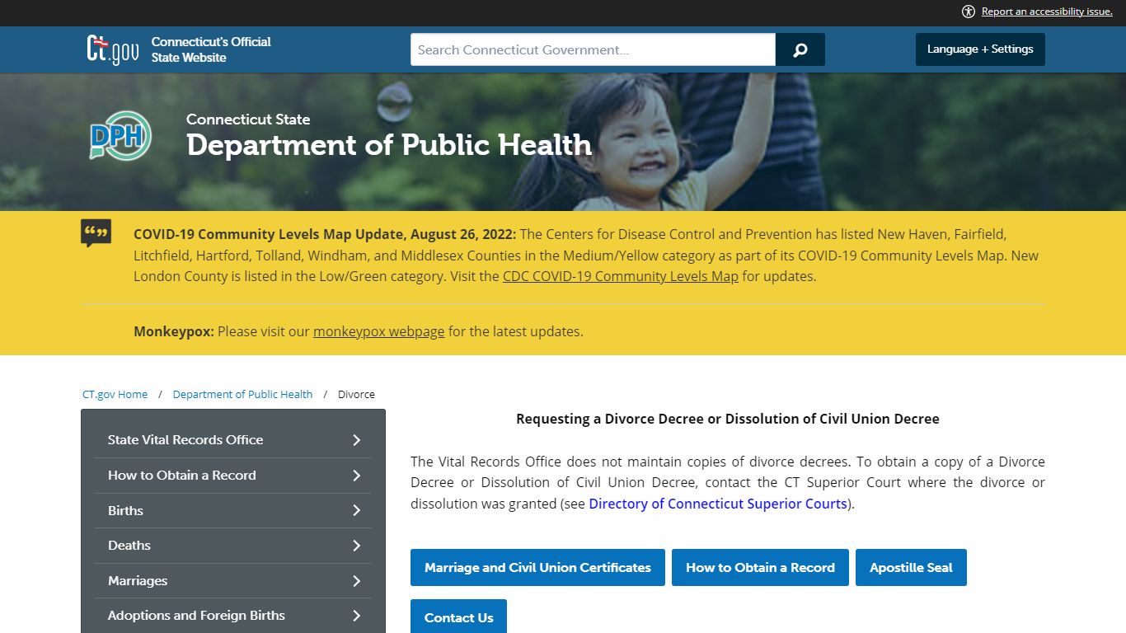
Task: Open the Deaths sidebar item
Action: pos(233,546)
